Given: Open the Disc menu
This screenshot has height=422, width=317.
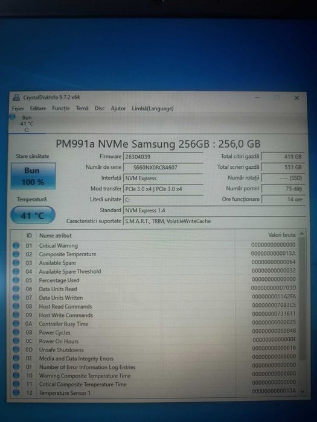Looking at the screenshot, I should tap(100, 109).
